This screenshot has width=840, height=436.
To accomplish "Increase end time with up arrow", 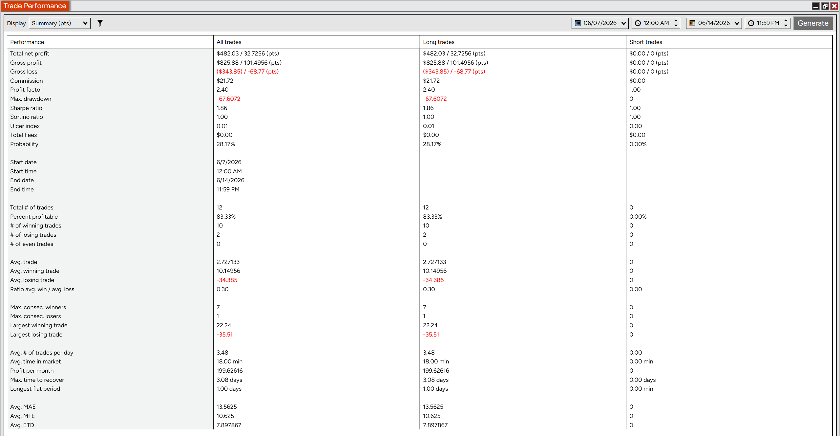I will (786, 21).
